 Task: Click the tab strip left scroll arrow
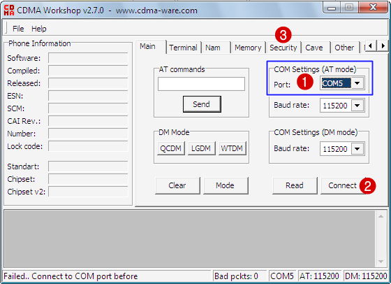pyautogui.click(x=371, y=46)
